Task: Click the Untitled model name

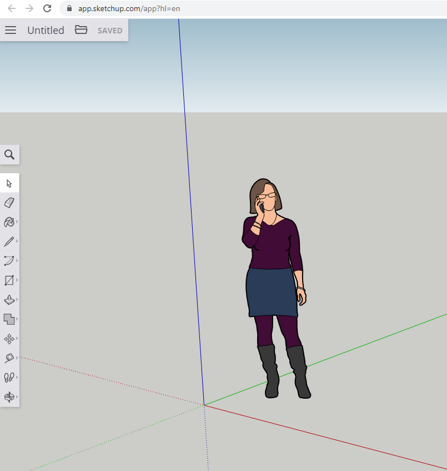Action: [x=46, y=30]
